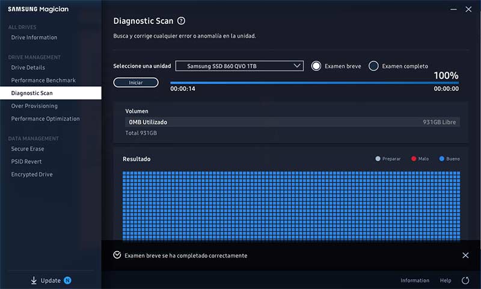Viewport: 481px width, 289px height.
Task: Click the 100% progress value
Action: tap(446, 75)
